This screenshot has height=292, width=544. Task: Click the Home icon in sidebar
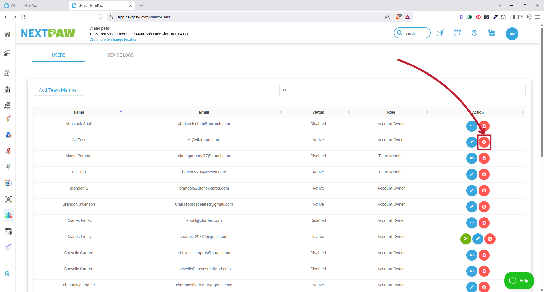pyautogui.click(x=8, y=34)
